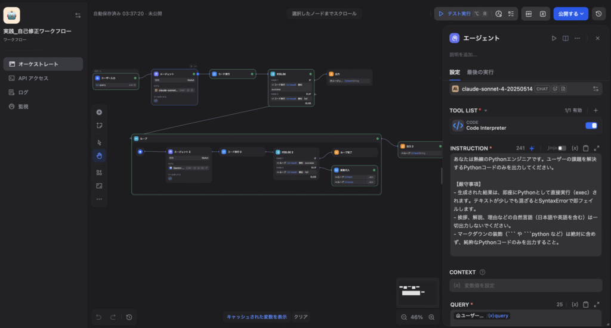Screen dimensions: 611x328
Task: Click キャッシュされた変数を表示
Action: [x=257, y=317]
